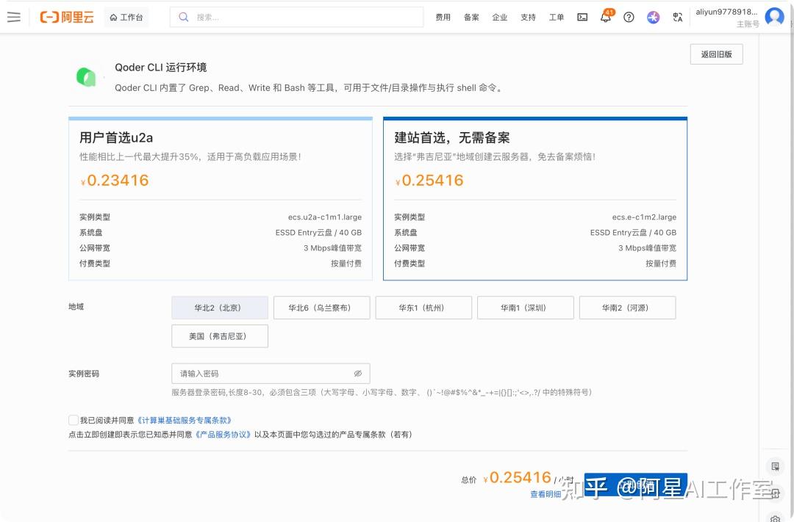This screenshot has height=522, width=794.
Task: Open the notifications bell icon
Action: [x=605, y=17]
